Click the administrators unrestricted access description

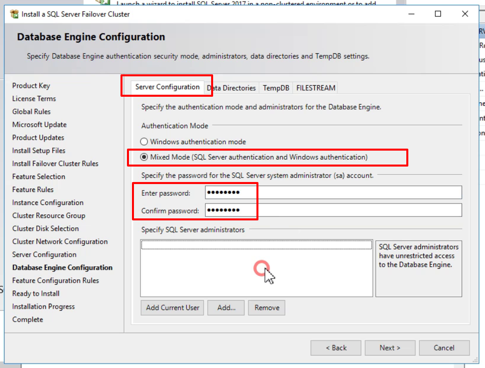[x=418, y=255]
